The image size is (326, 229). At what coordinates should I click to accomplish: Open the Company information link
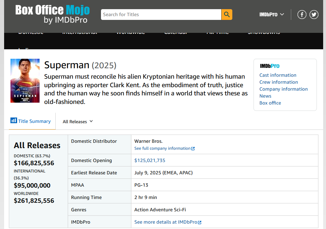coord(284,89)
